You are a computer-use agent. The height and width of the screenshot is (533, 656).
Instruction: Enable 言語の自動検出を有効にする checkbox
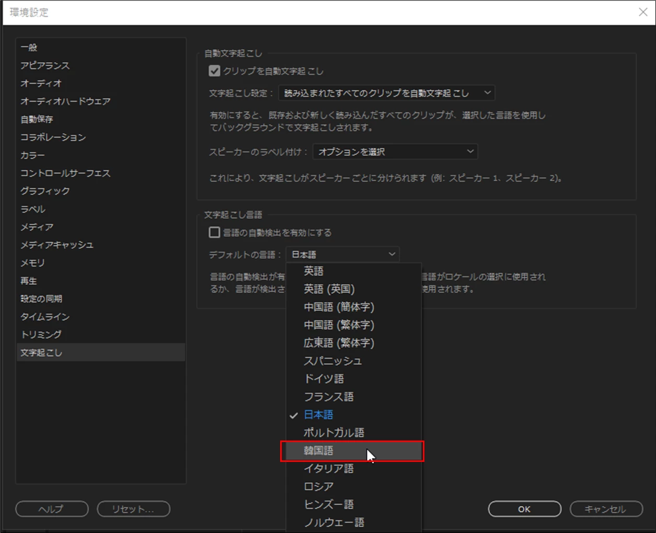[x=214, y=233]
